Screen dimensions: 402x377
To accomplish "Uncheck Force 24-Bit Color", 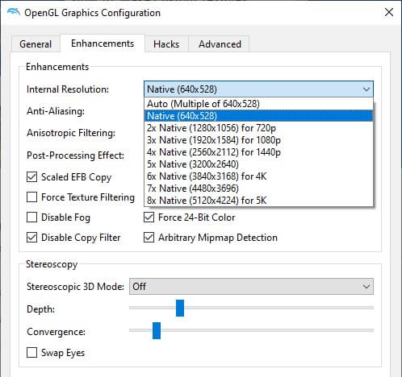I will [149, 217].
